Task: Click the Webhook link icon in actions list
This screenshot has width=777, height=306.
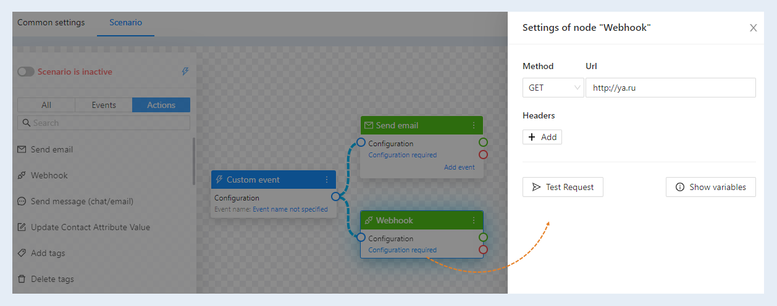Action: (22, 175)
